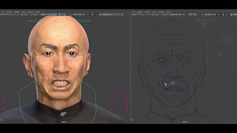Open the View menu in the right viewport
237x133 pixels.
133,12
